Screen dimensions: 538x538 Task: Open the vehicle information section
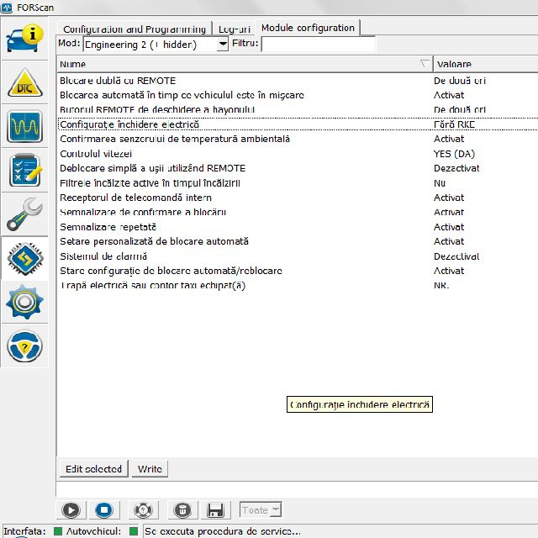[24, 39]
